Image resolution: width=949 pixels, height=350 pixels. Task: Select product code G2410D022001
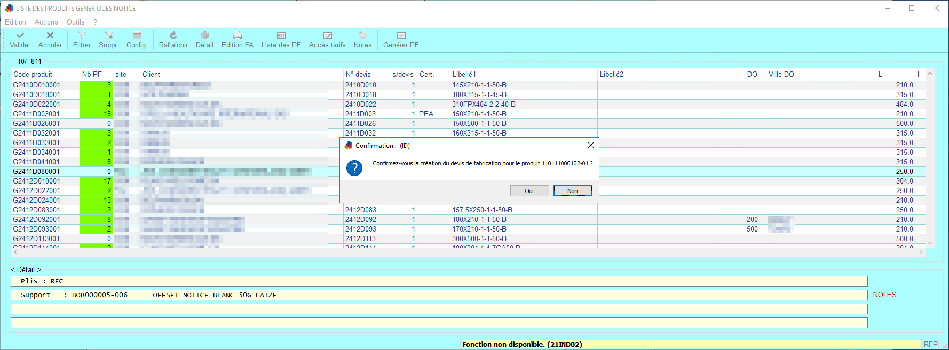(37, 104)
